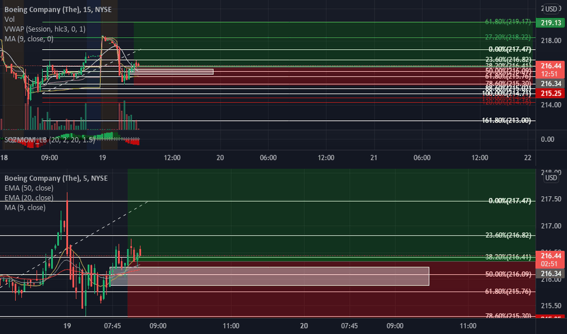Click the 19 date on 5-minute time axis

point(67,325)
